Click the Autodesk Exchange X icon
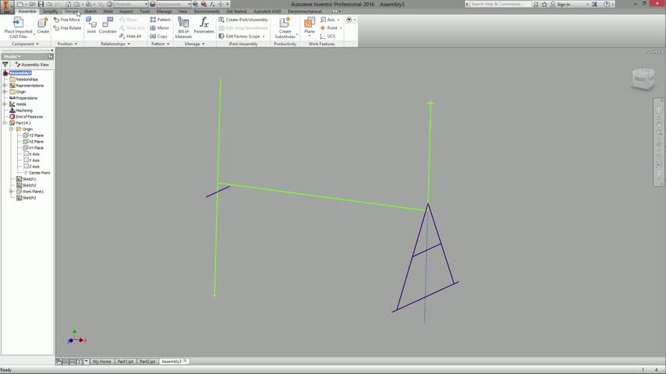 click(594, 4)
